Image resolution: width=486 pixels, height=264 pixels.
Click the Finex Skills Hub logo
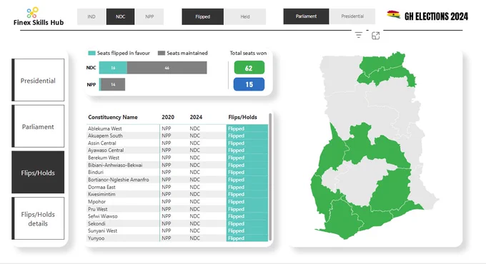point(39,16)
